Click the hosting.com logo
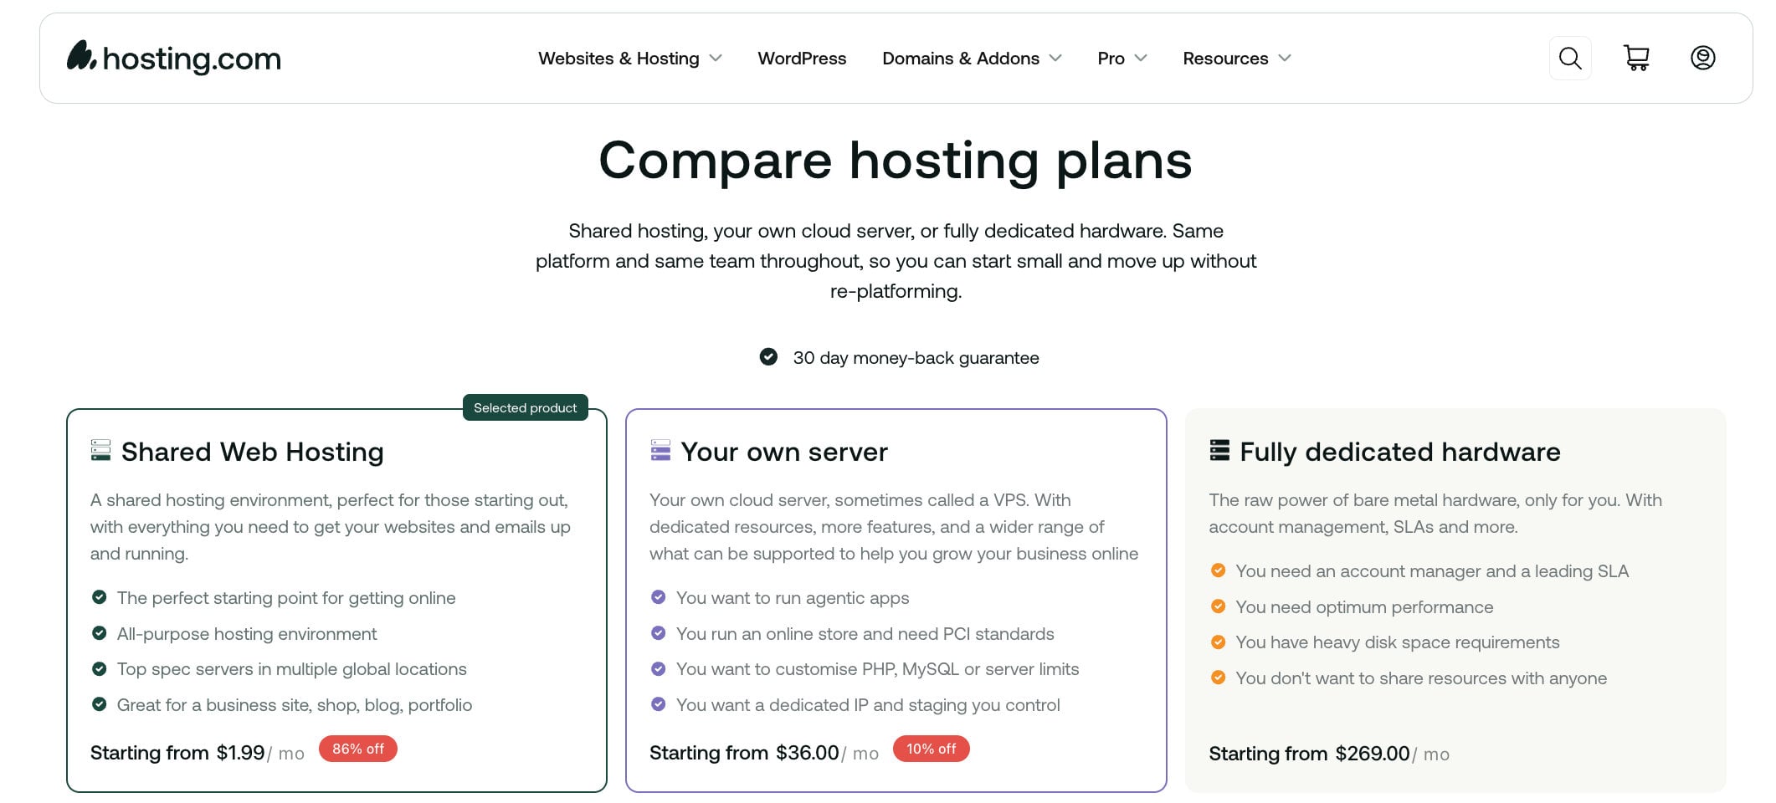This screenshot has width=1776, height=803. coord(173,57)
